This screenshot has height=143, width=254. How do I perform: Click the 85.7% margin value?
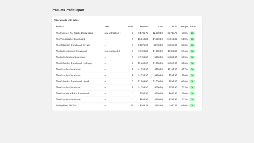pos(184,69)
